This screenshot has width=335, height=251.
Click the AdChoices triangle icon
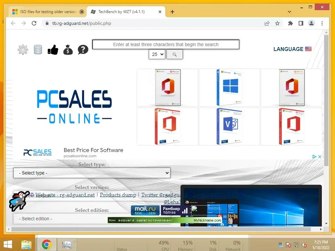pos(314,157)
